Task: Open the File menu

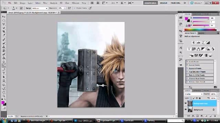Action: 10,3
